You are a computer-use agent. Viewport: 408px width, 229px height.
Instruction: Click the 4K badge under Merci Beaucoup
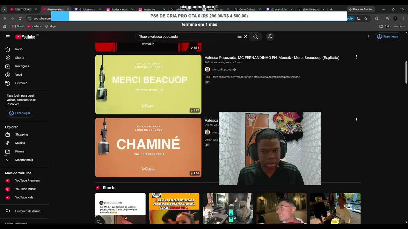point(207,82)
